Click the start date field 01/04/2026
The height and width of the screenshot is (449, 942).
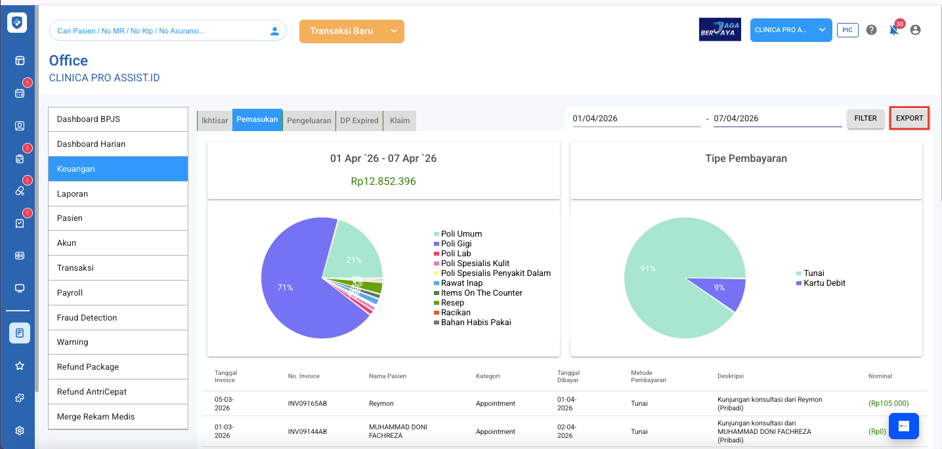pos(635,119)
